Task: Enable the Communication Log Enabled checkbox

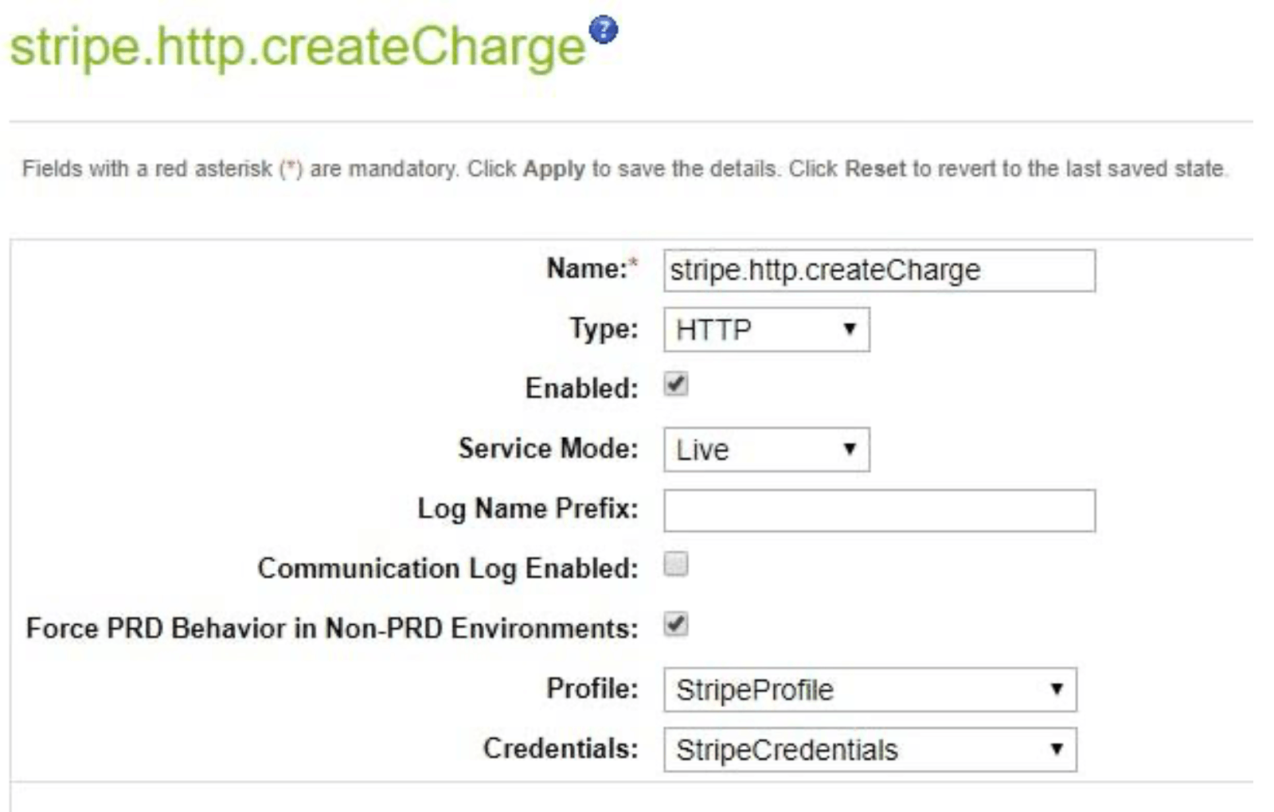Action: (676, 565)
